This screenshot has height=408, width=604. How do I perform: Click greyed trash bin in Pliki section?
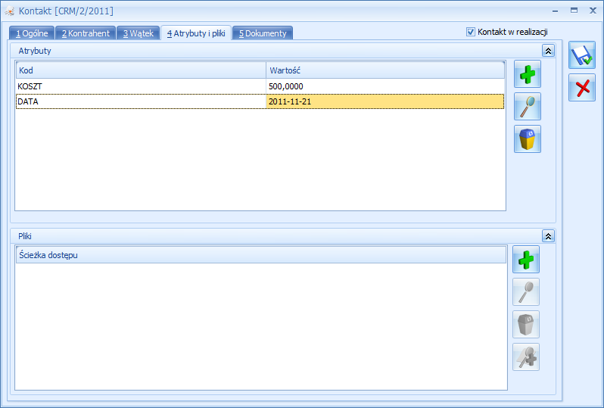[526, 325]
